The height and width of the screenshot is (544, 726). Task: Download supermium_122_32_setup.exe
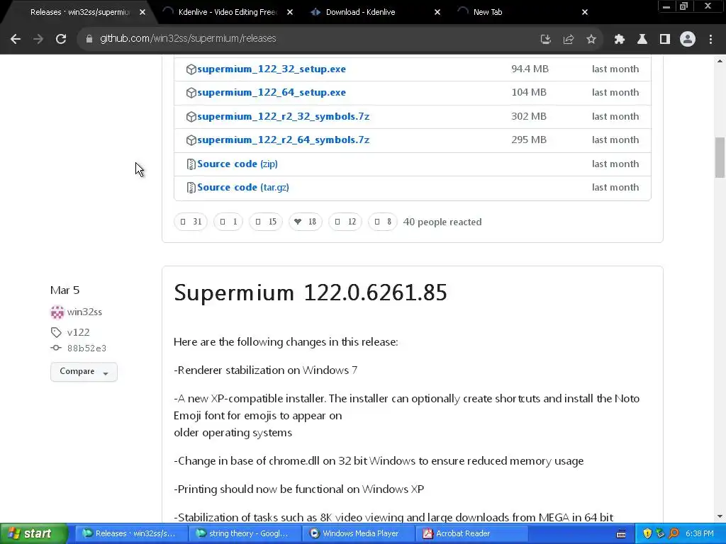click(x=272, y=69)
